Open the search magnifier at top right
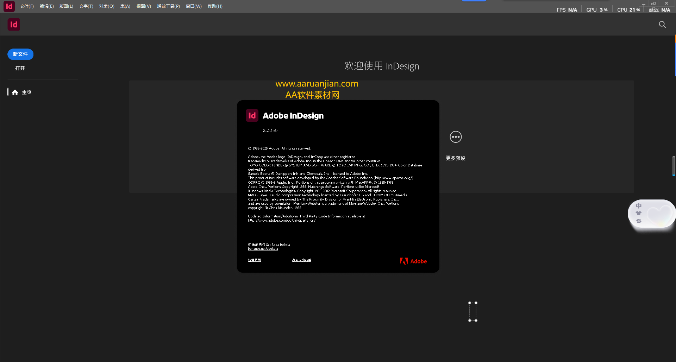 (663, 24)
